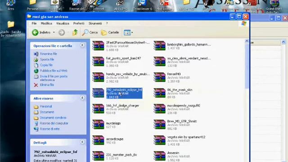The image size is (288, 162).
Task: Select 231_monster_pack_8x archive icon
Action: [x=98, y=156]
